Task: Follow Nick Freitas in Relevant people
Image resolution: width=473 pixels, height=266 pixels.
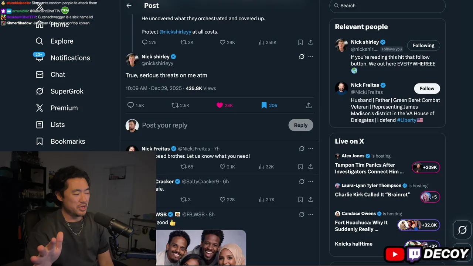Action: pyautogui.click(x=427, y=89)
